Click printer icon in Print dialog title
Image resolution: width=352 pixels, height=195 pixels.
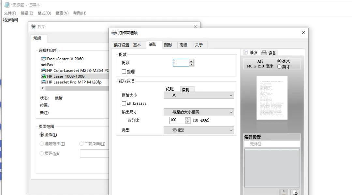click(34, 26)
